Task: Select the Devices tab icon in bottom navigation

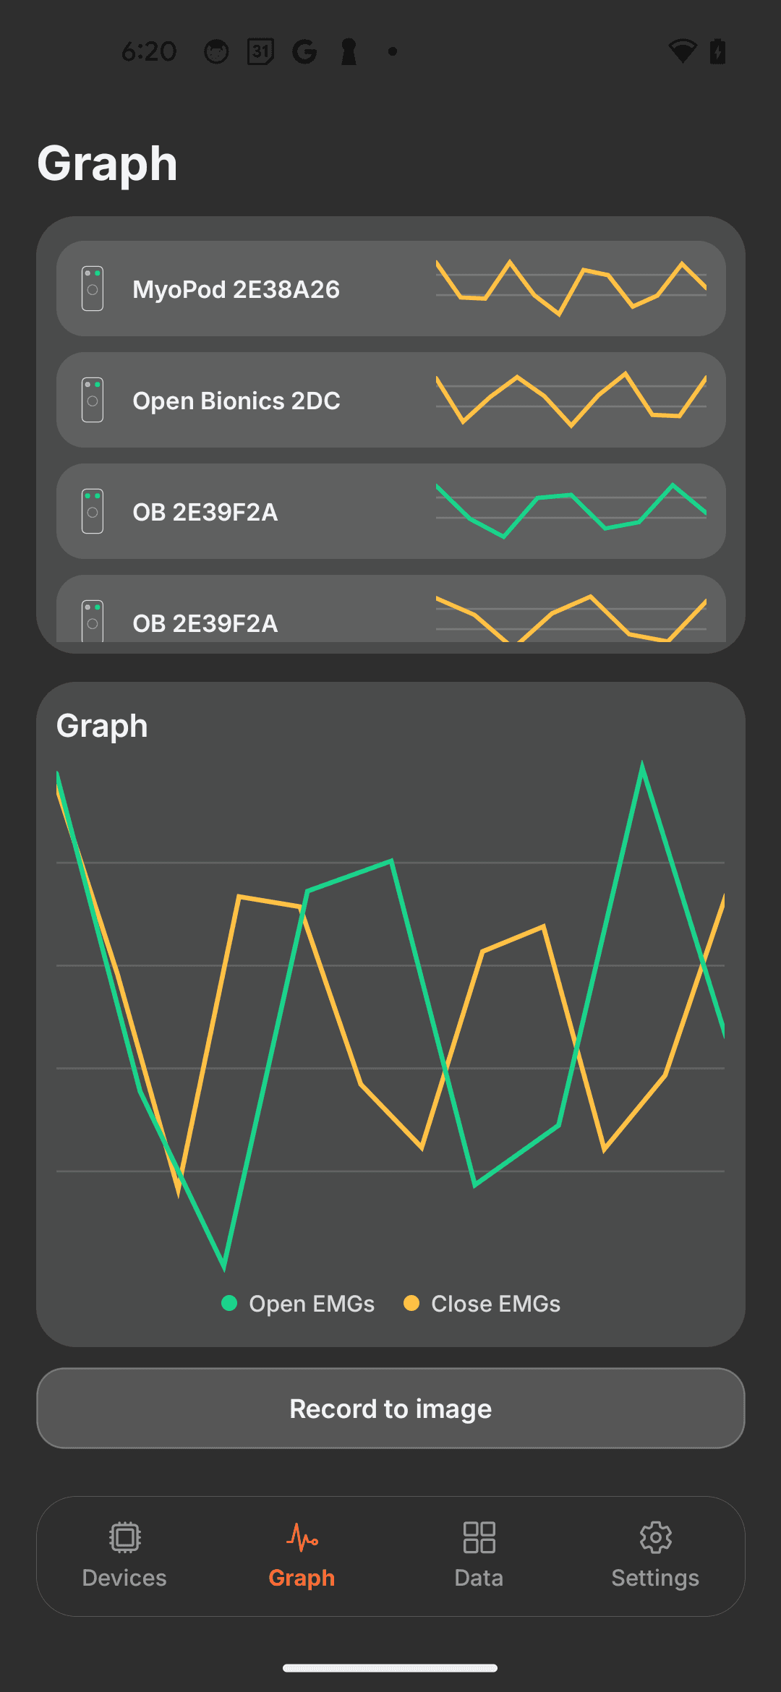Action: point(124,1537)
